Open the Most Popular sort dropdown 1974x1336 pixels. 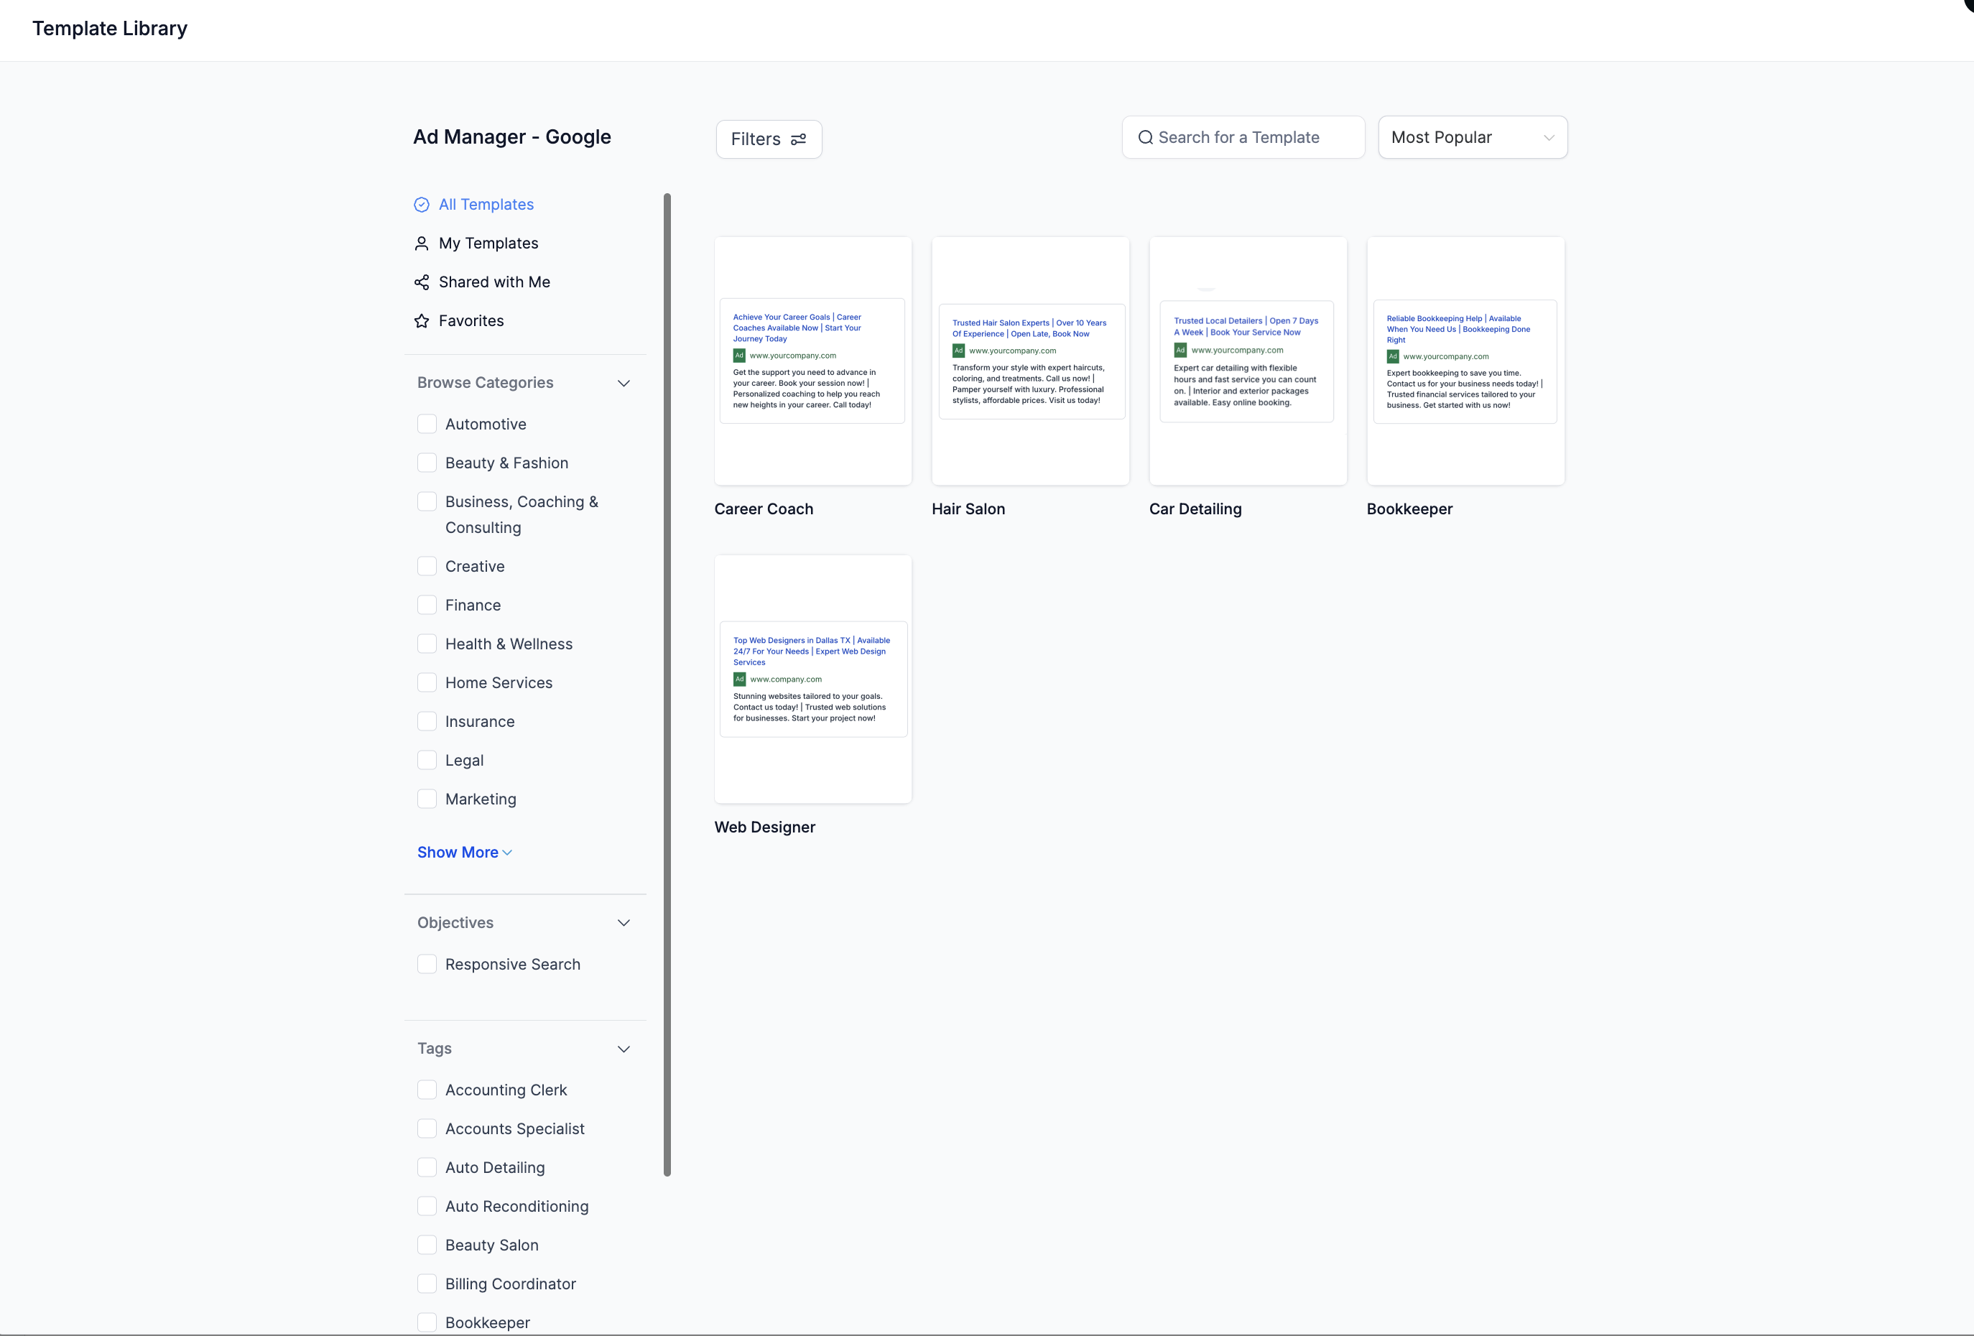tap(1472, 138)
